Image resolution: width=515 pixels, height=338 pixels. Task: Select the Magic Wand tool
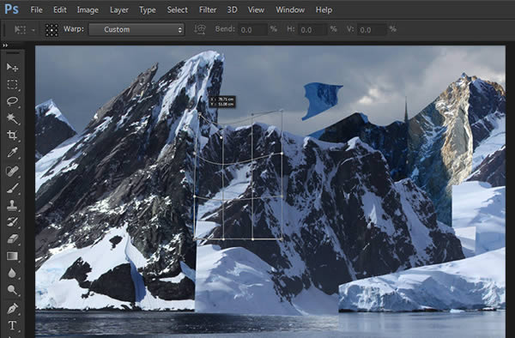(12, 118)
